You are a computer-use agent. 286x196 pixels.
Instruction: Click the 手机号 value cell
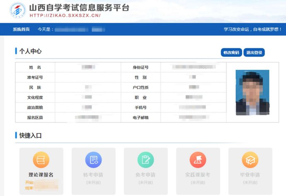(x=193, y=108)
